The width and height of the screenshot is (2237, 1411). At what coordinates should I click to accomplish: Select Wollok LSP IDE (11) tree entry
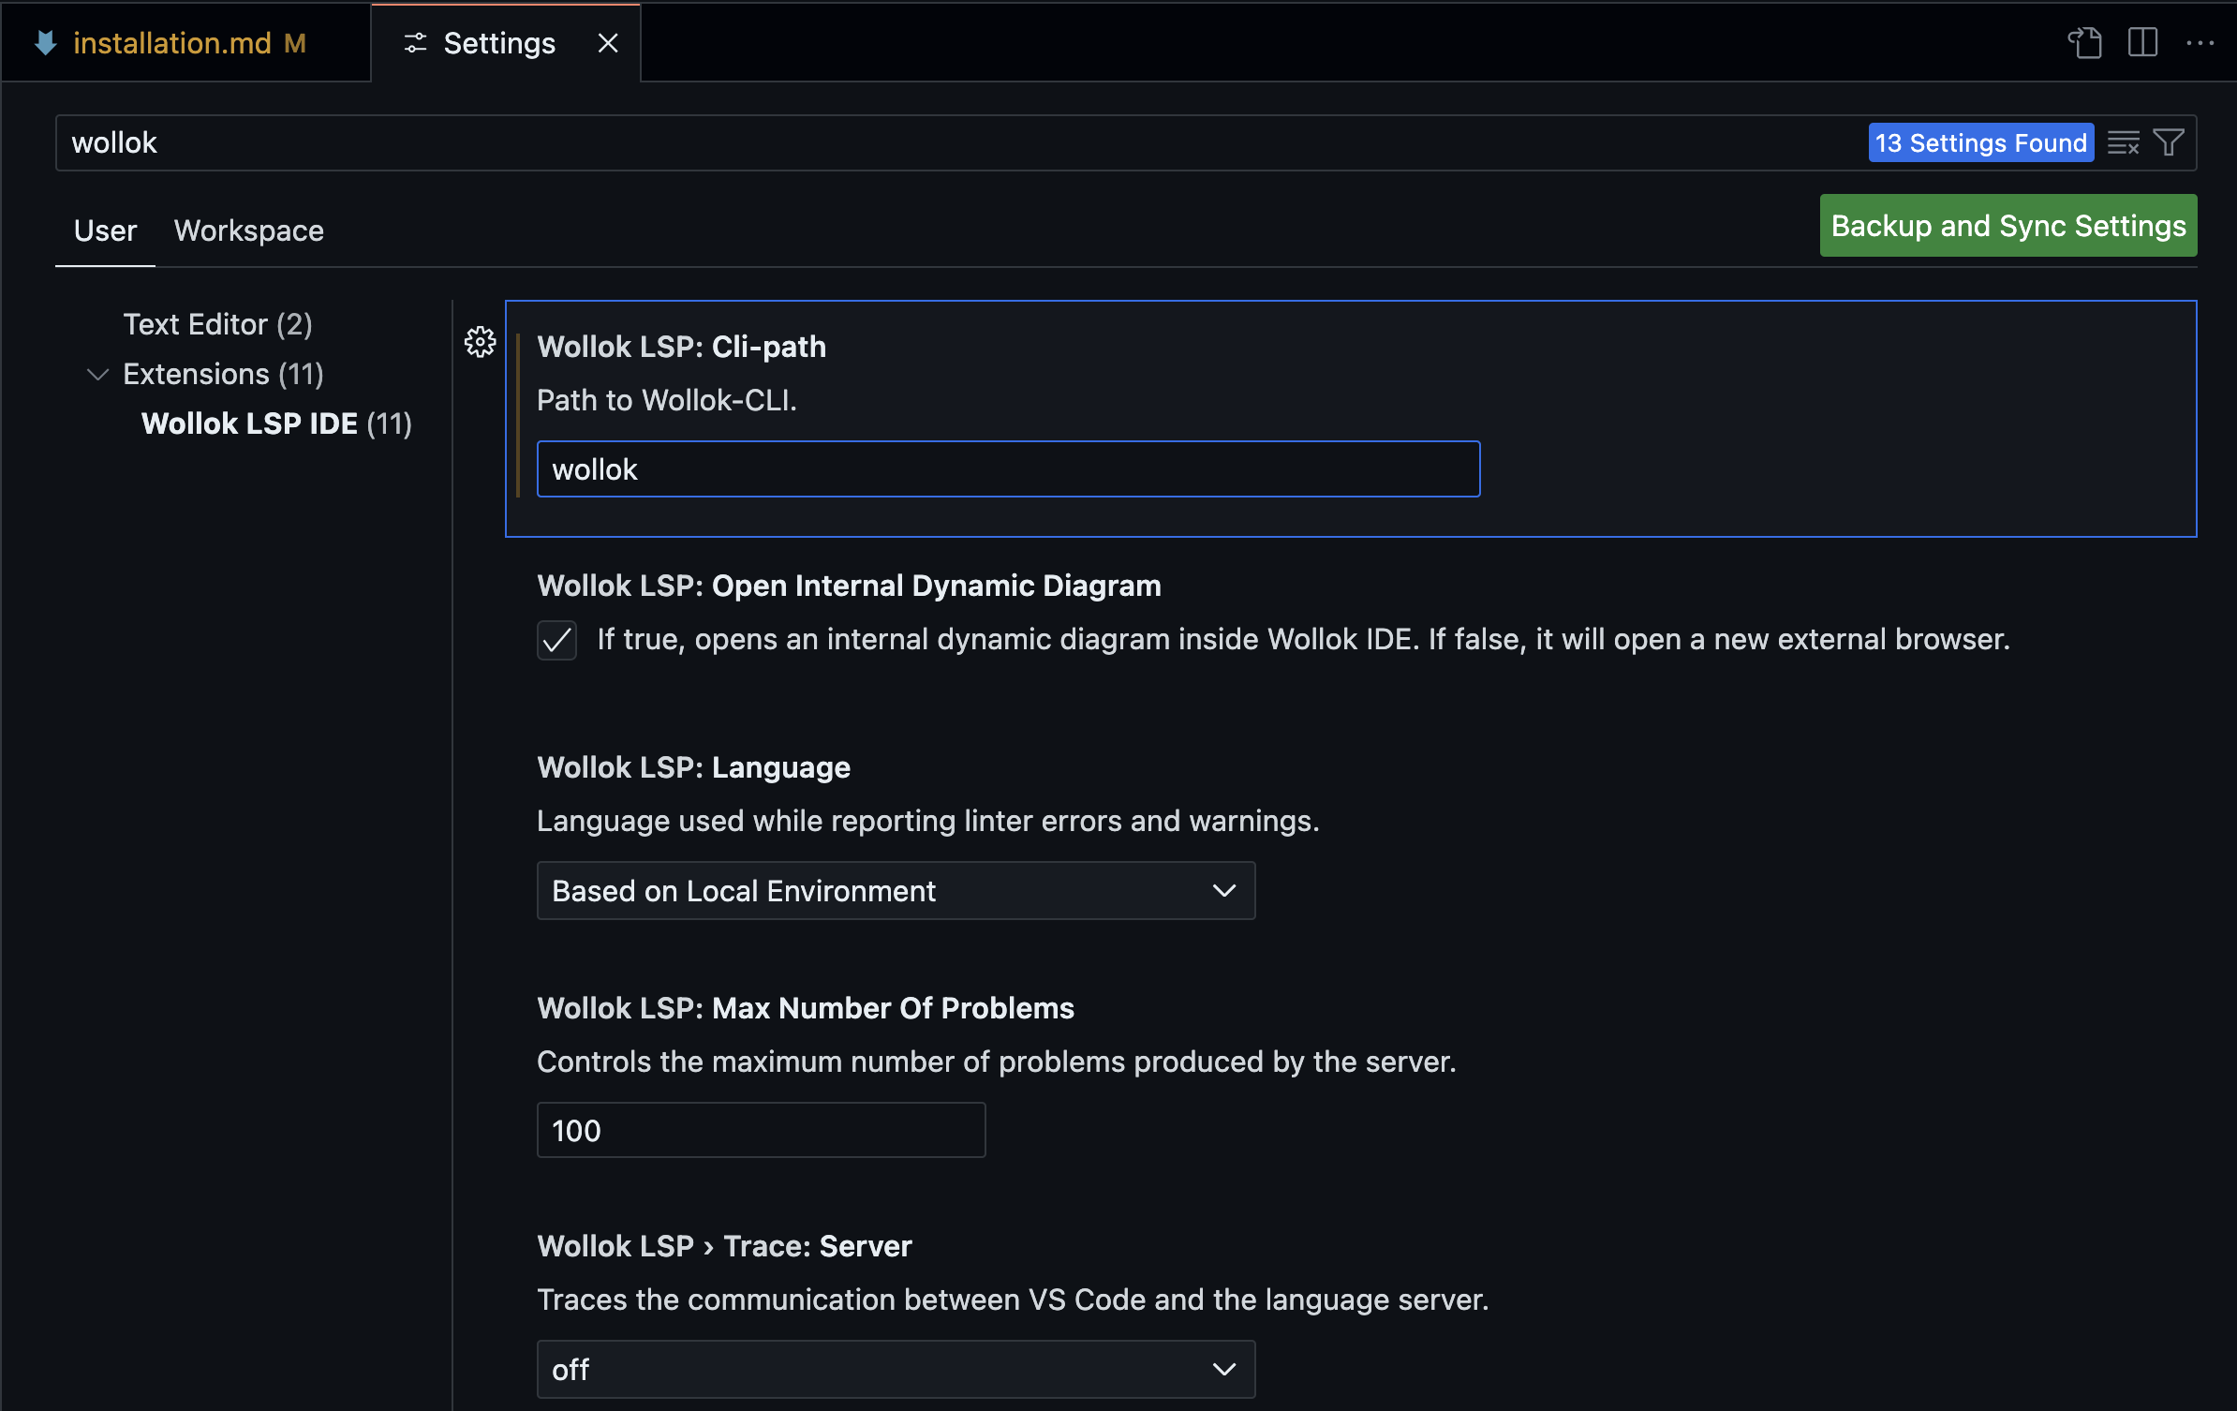click(x=276, y=424)
